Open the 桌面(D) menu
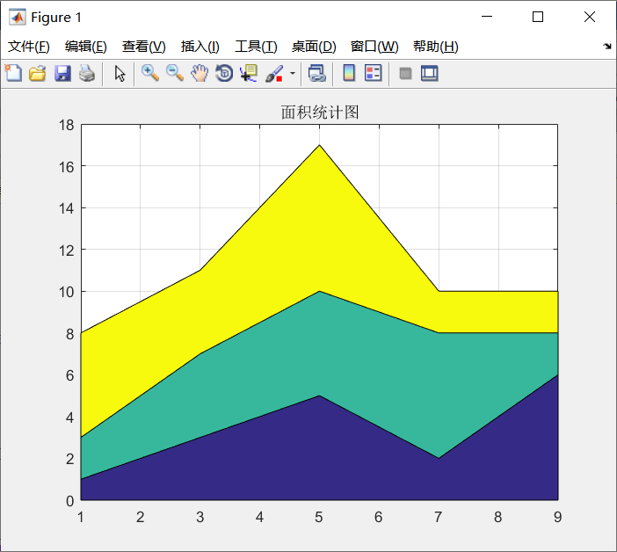The image size is (617, 552). tap(314, 47)
